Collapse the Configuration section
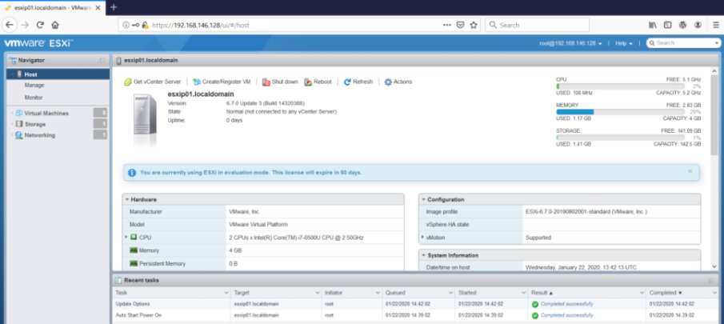This screenshot has height=324, width=724. coord(423,200)
